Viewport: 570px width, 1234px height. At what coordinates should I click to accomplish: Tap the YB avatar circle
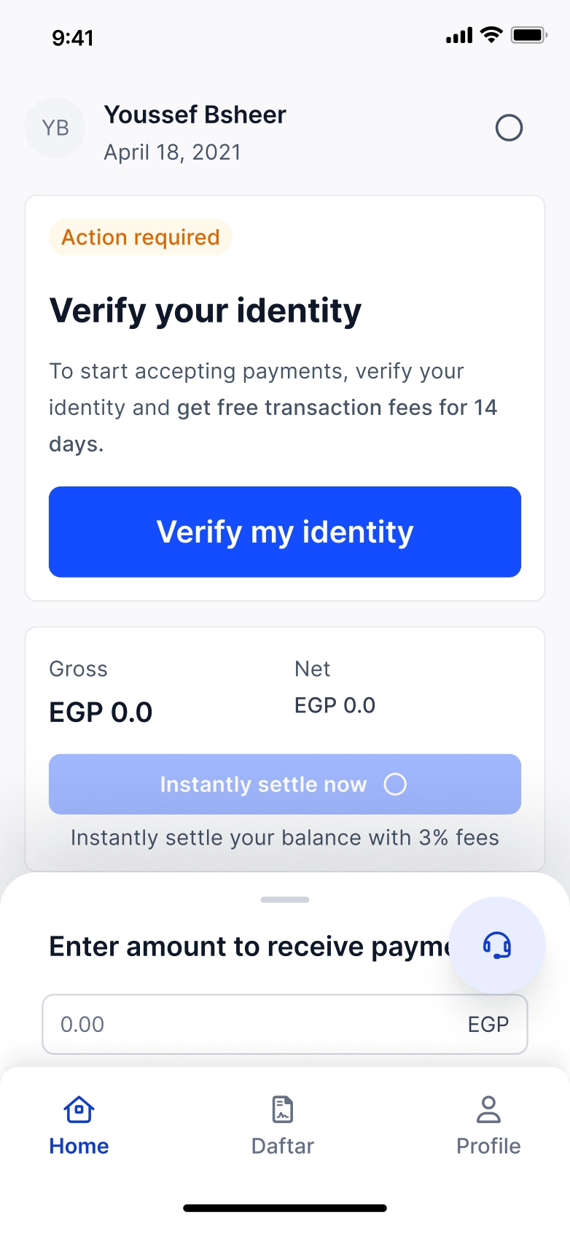tap(55, 128)
